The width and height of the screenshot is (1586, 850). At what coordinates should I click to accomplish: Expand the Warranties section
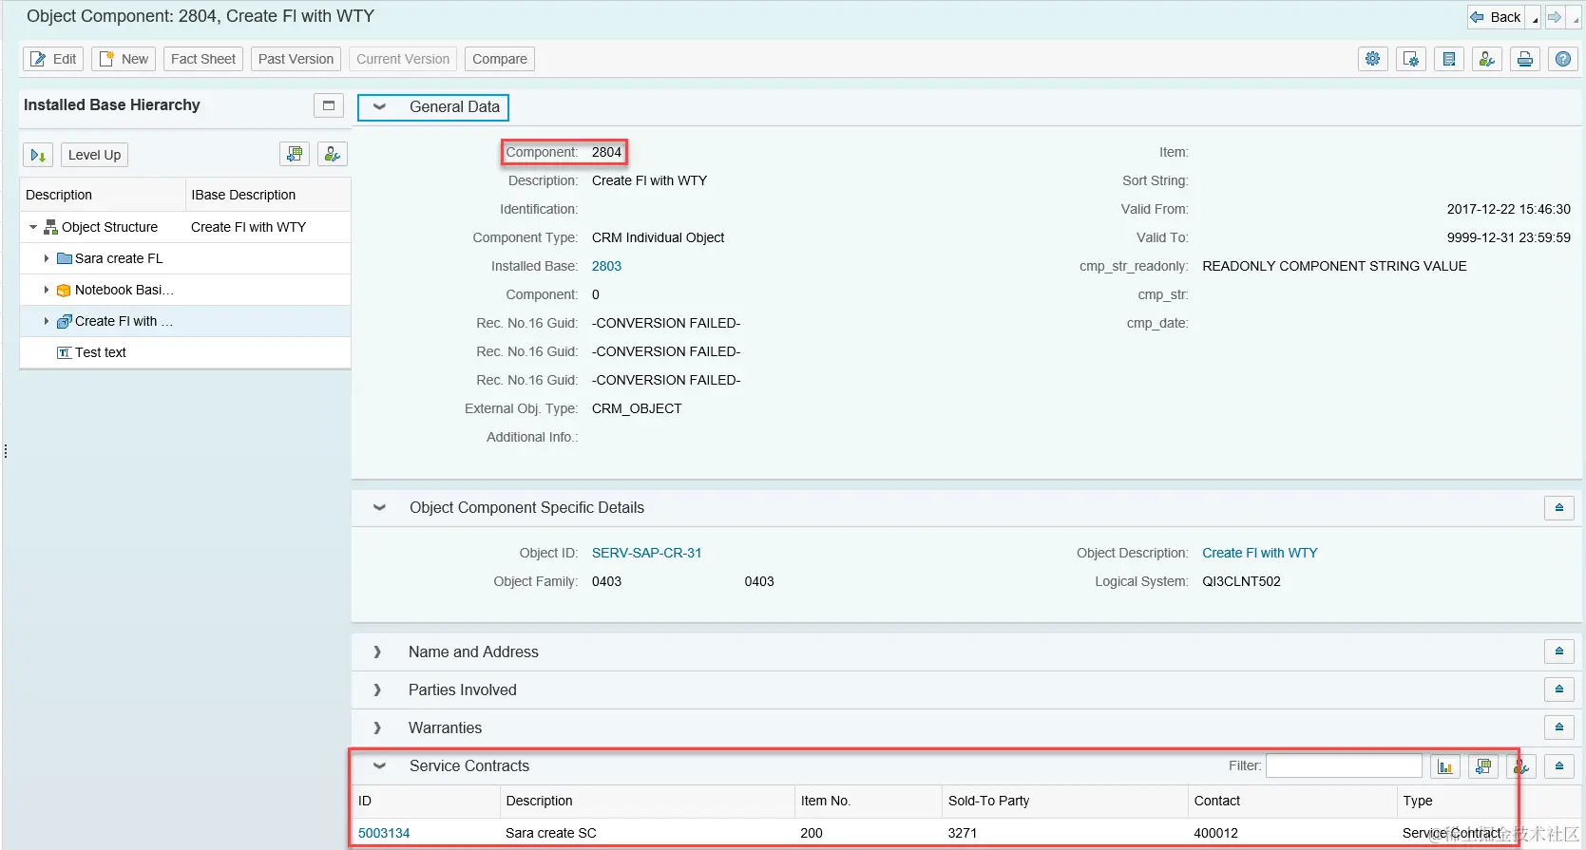click(x=377, y=728)
